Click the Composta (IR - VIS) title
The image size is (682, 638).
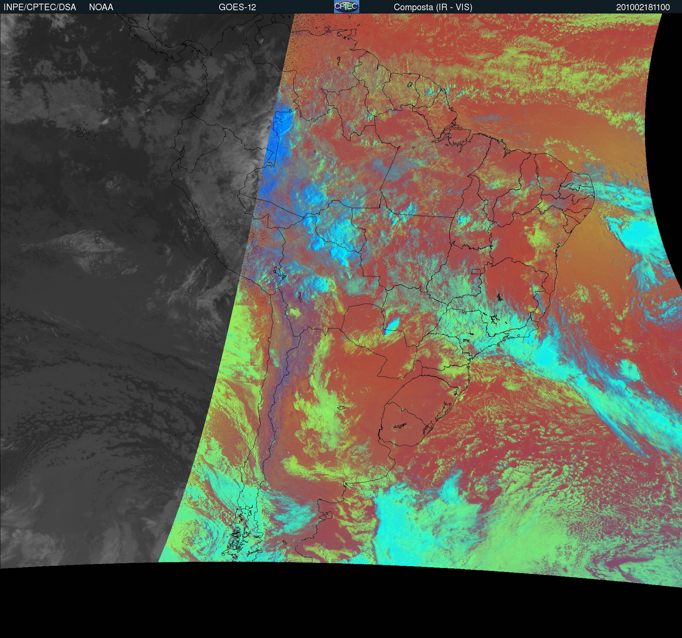pyautogui.click(x=433, y=7)
